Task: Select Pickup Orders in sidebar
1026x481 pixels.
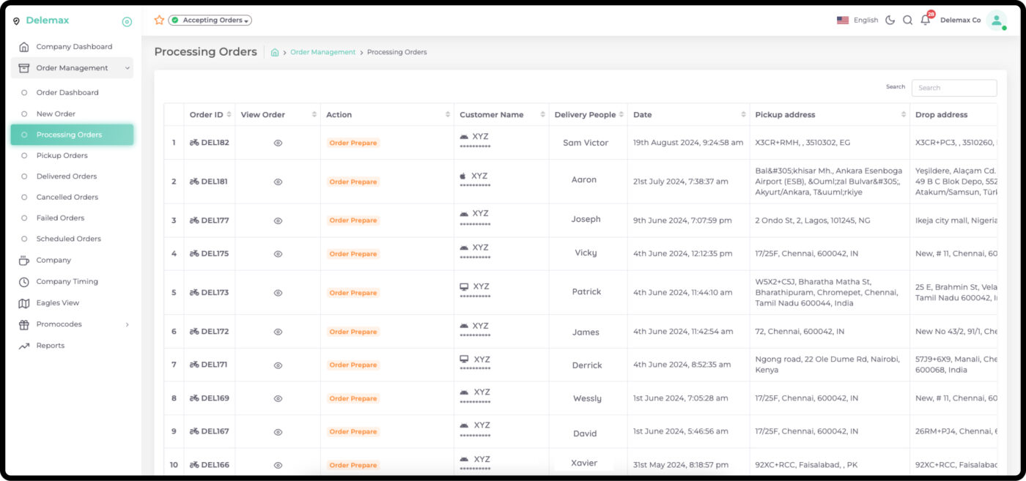Action: click(x=62, y=155)
